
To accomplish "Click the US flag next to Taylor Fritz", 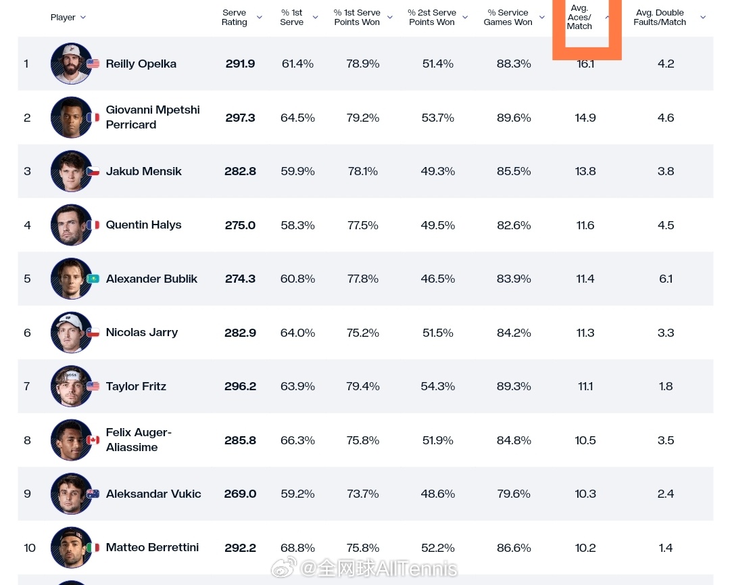I will [93, 386].
